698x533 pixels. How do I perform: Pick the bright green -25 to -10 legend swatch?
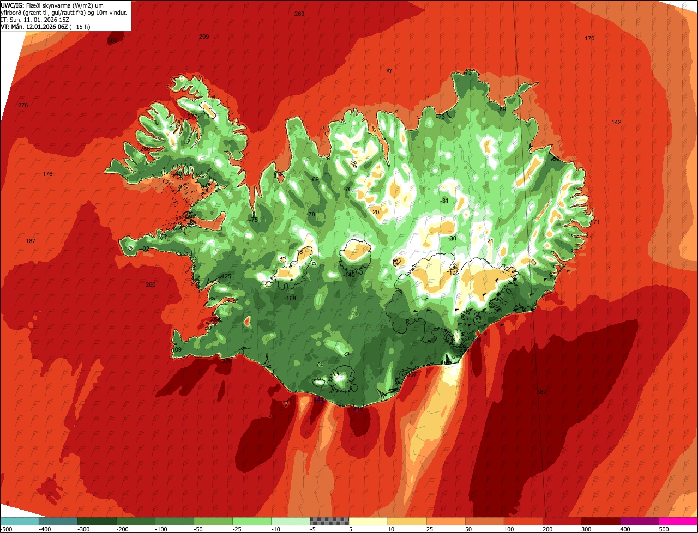tap(252, 521)
